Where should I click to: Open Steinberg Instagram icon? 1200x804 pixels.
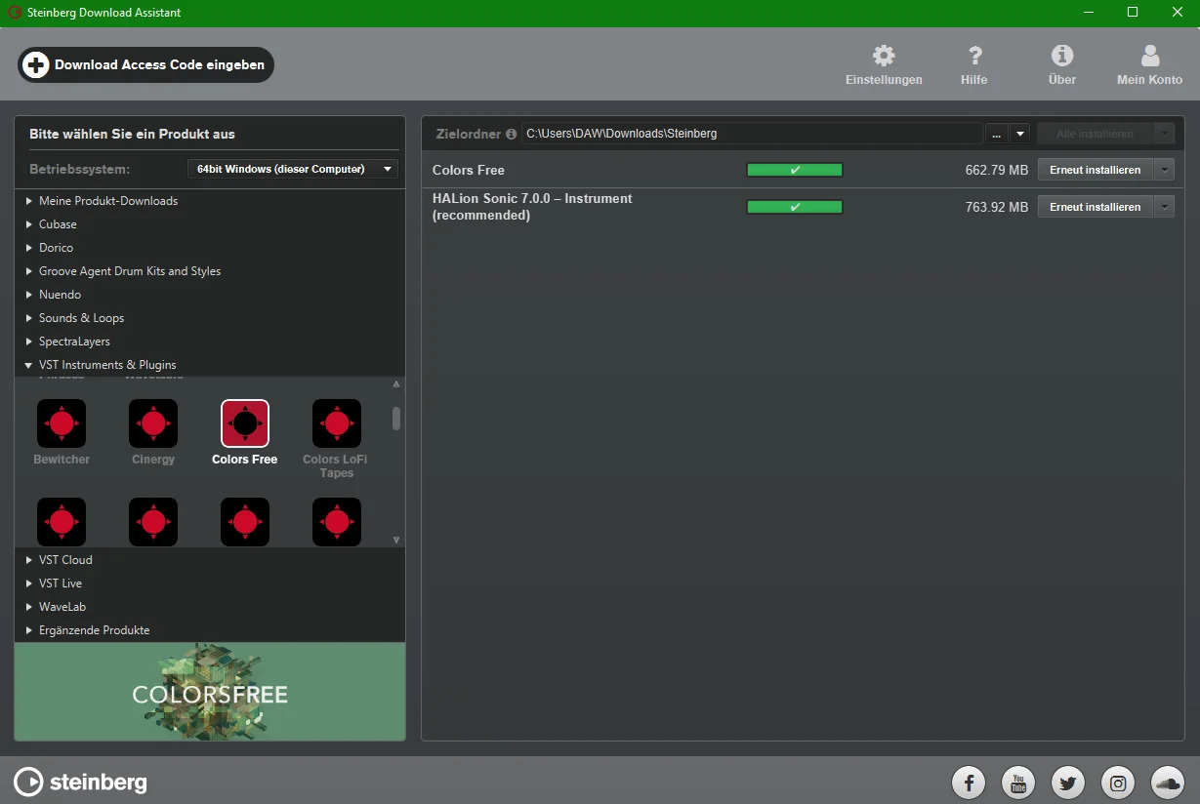click(1118, 783)
